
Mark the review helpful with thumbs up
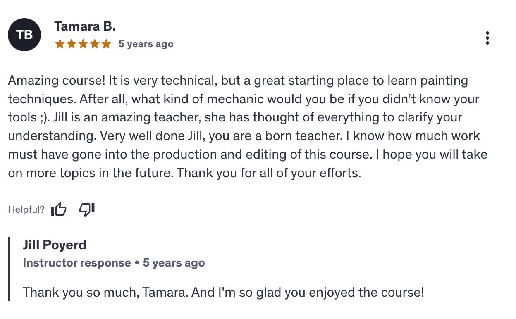tap(59, 209)
